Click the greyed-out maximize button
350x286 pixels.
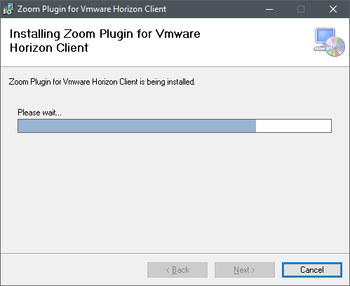coord(301,9)
